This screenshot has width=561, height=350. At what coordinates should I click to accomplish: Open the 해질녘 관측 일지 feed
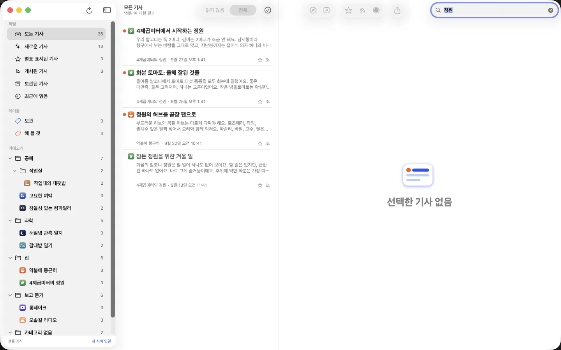tap(56, 233)
